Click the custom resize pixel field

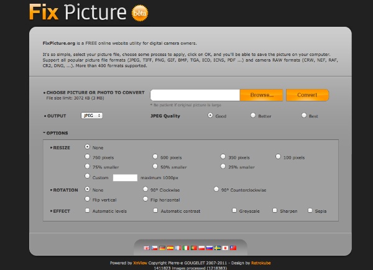click(124, 178)
